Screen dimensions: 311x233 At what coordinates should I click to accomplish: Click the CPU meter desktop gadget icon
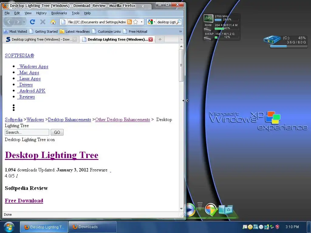pos(208,18)
